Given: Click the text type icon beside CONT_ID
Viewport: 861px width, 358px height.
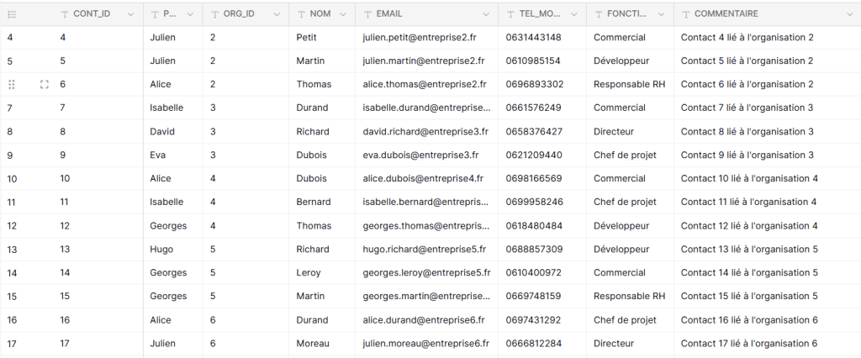Looking at the screenshot, I should (x=65, y=14).
